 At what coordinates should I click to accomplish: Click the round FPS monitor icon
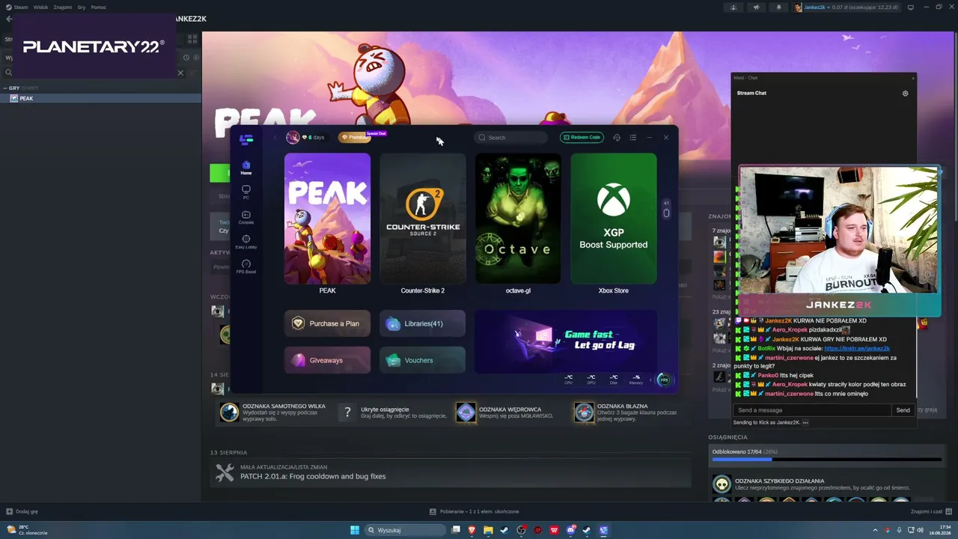(664, 380)
